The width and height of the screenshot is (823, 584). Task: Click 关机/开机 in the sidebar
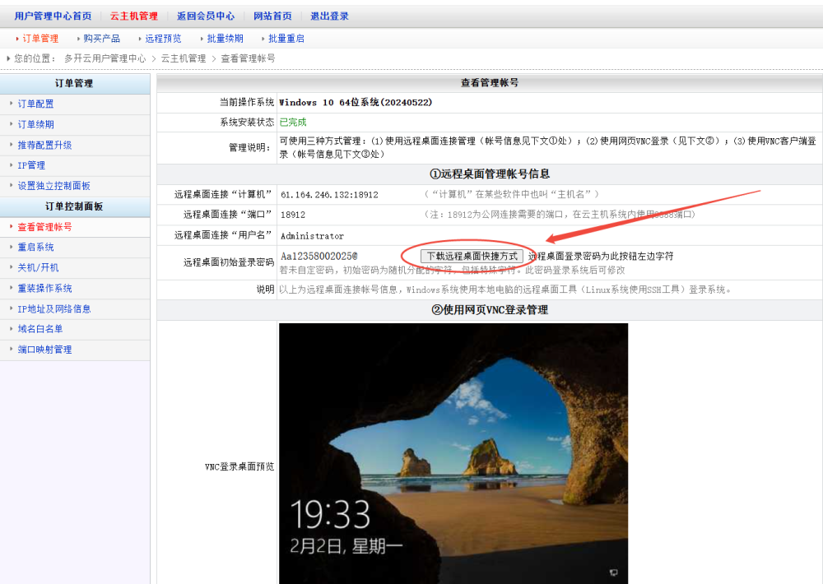pyautogui.click(x=38, y=267)
